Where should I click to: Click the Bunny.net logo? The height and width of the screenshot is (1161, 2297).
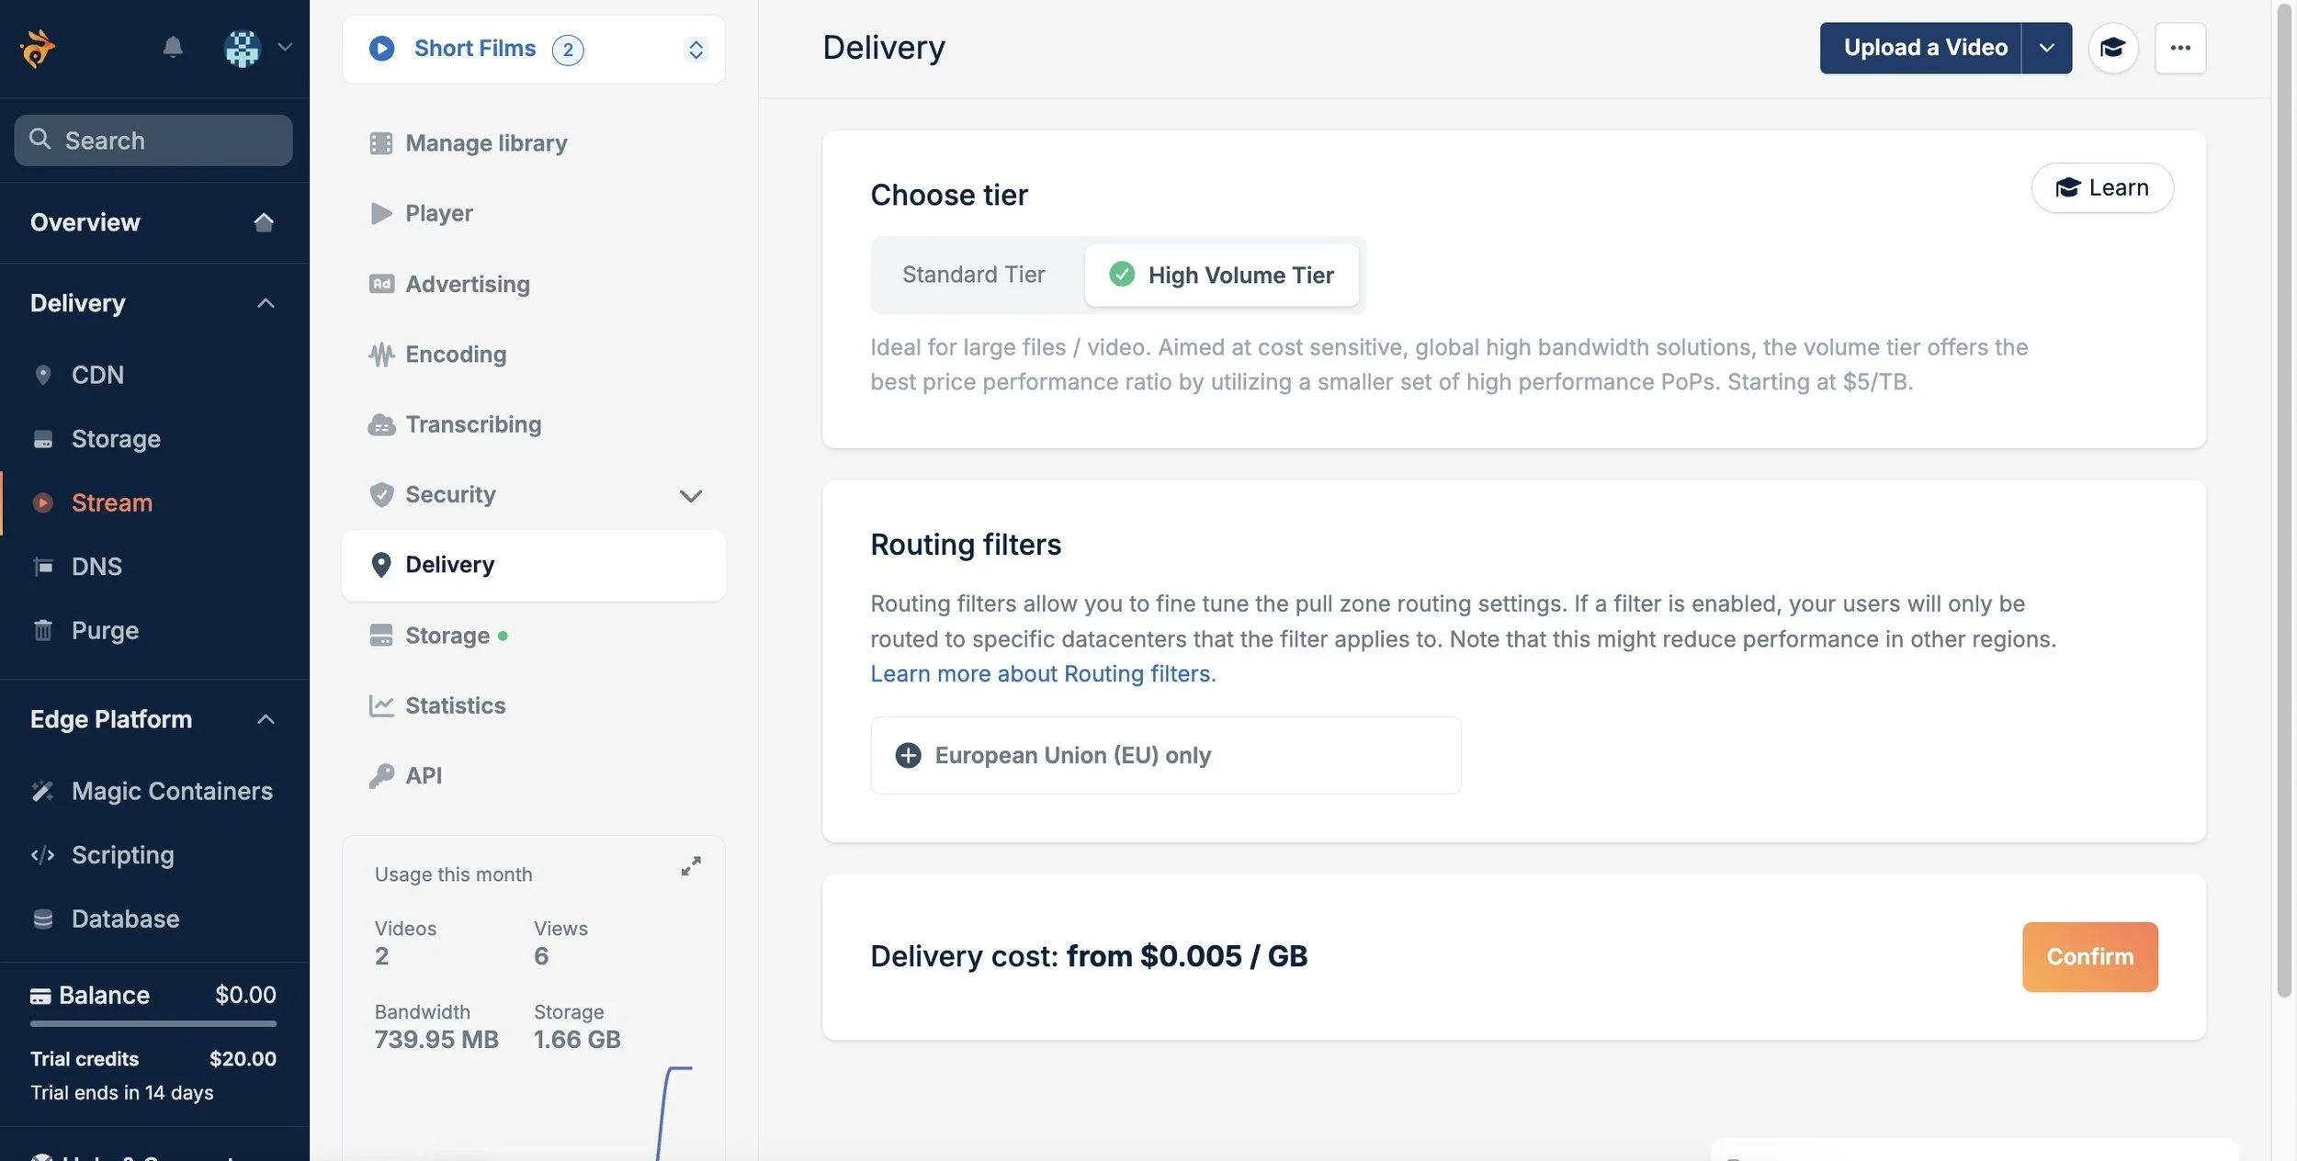click(37, 47)
